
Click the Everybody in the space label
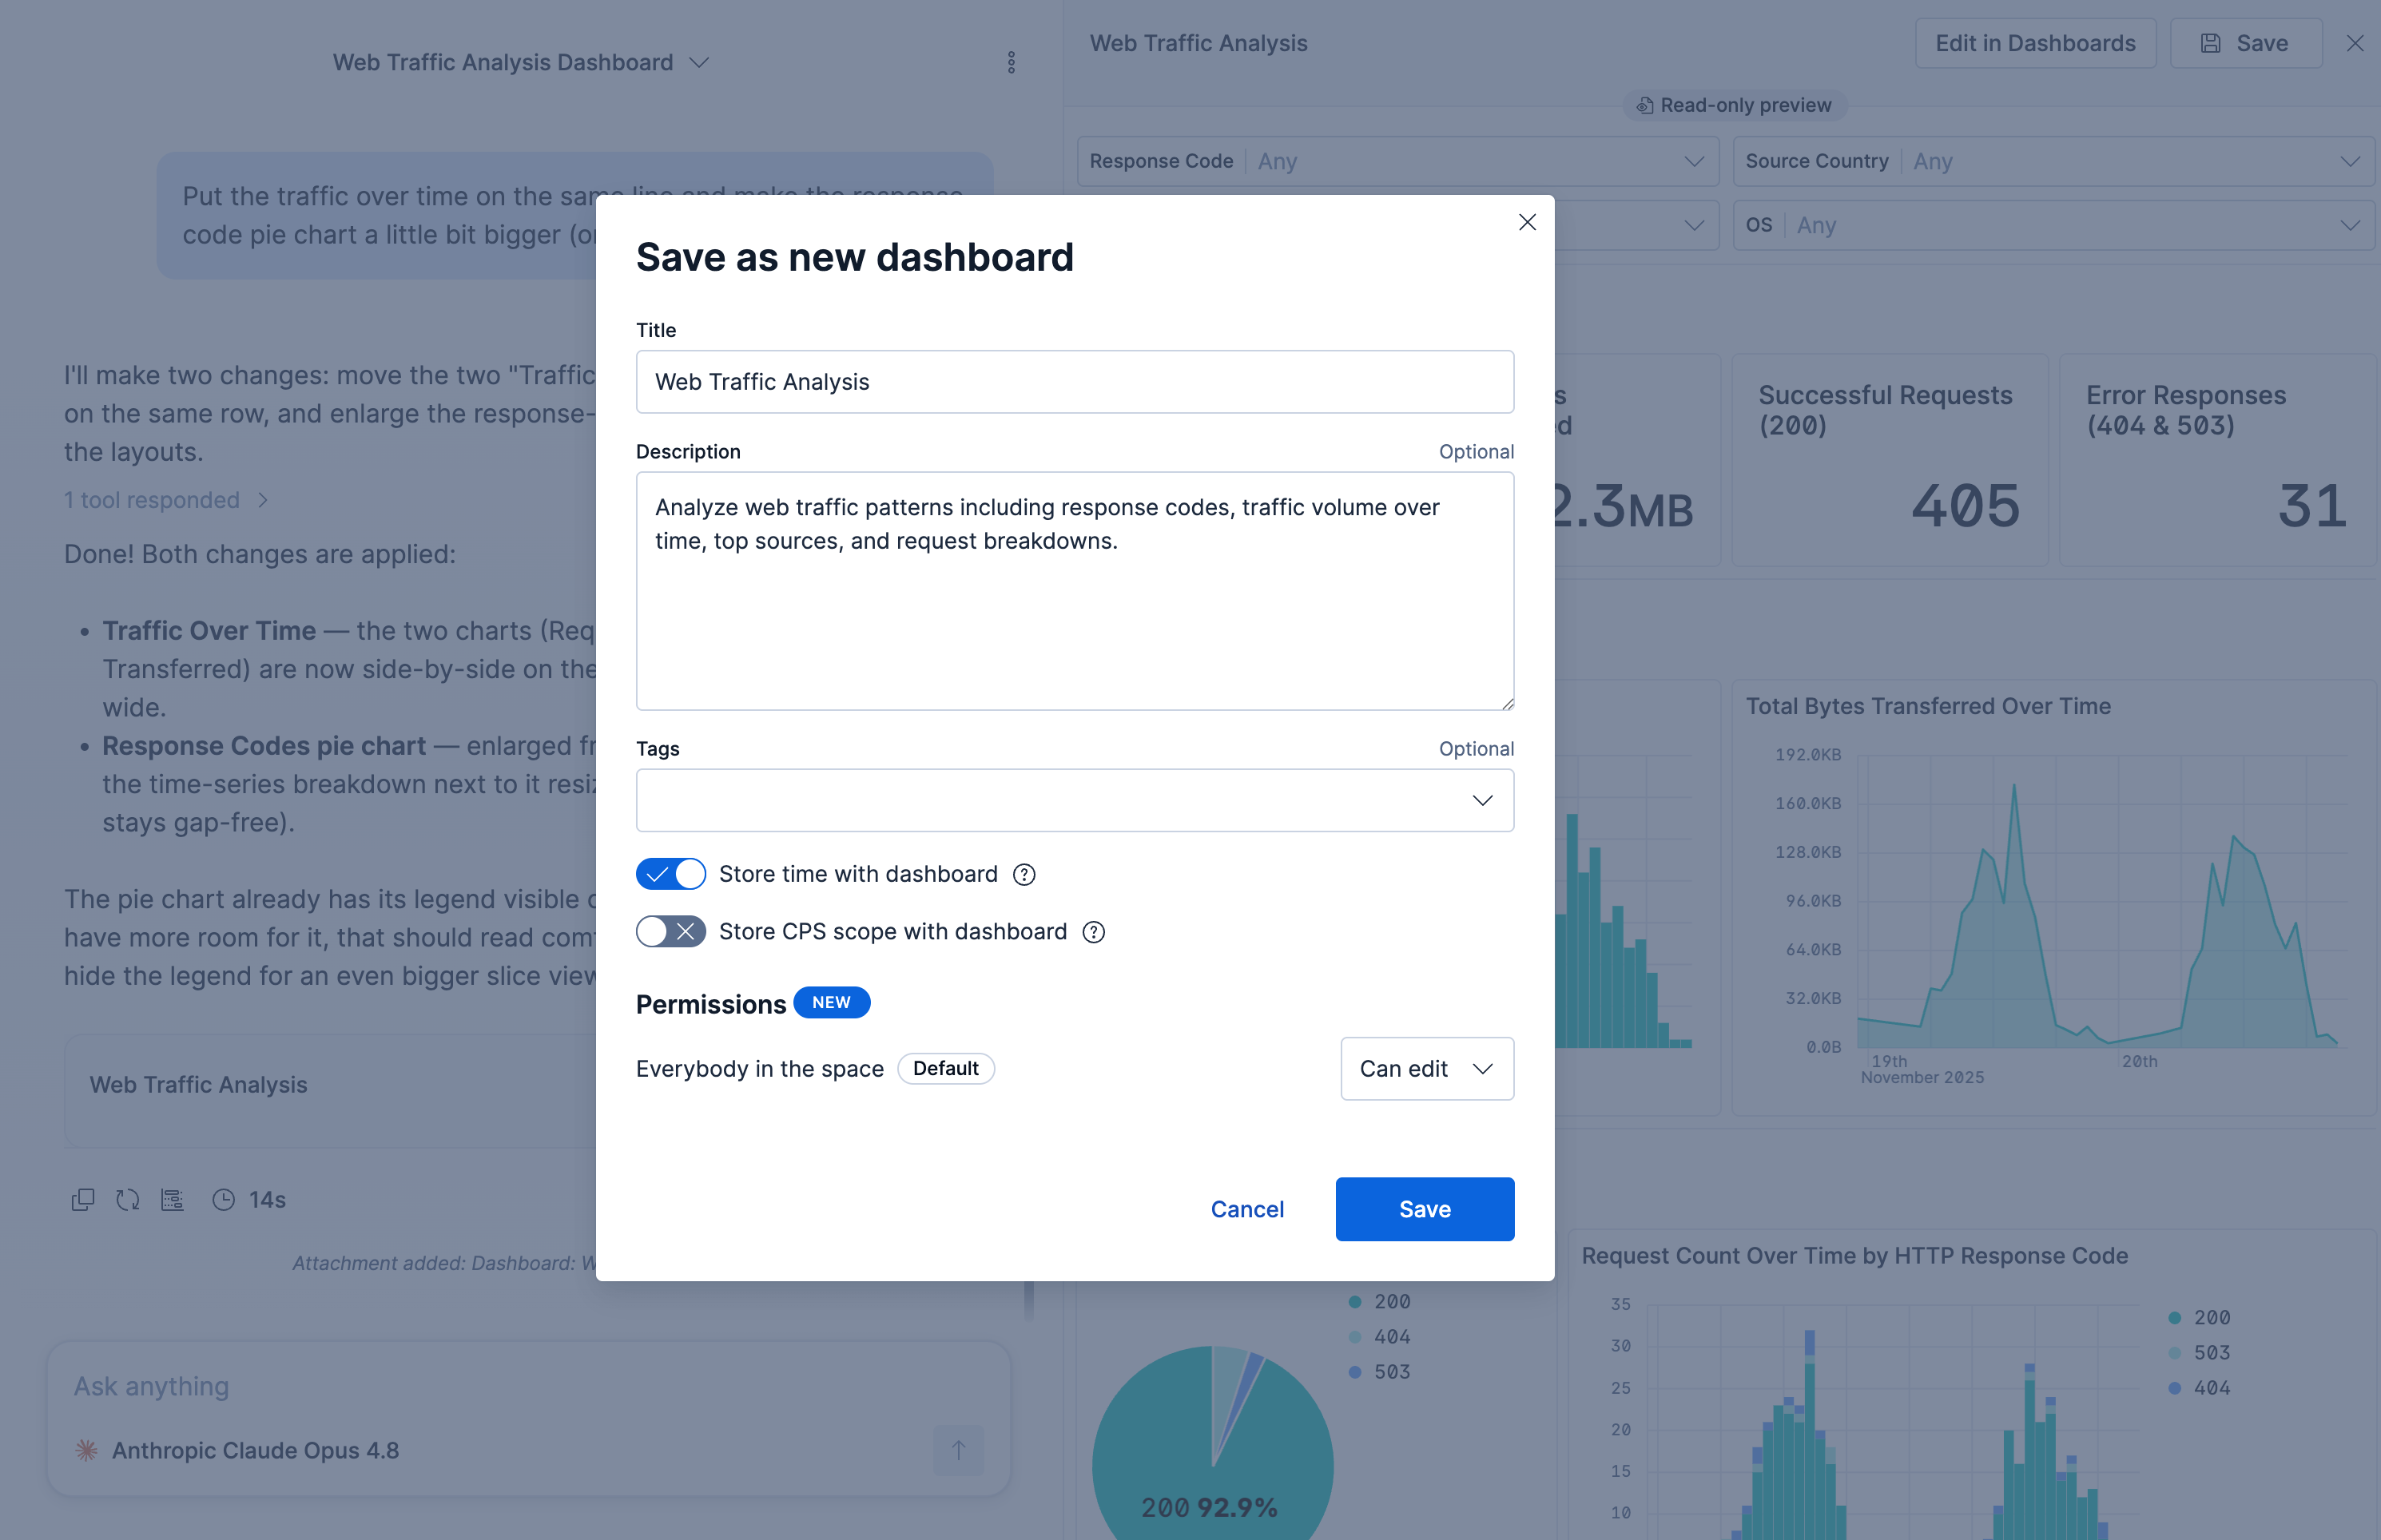[760, 1068]
